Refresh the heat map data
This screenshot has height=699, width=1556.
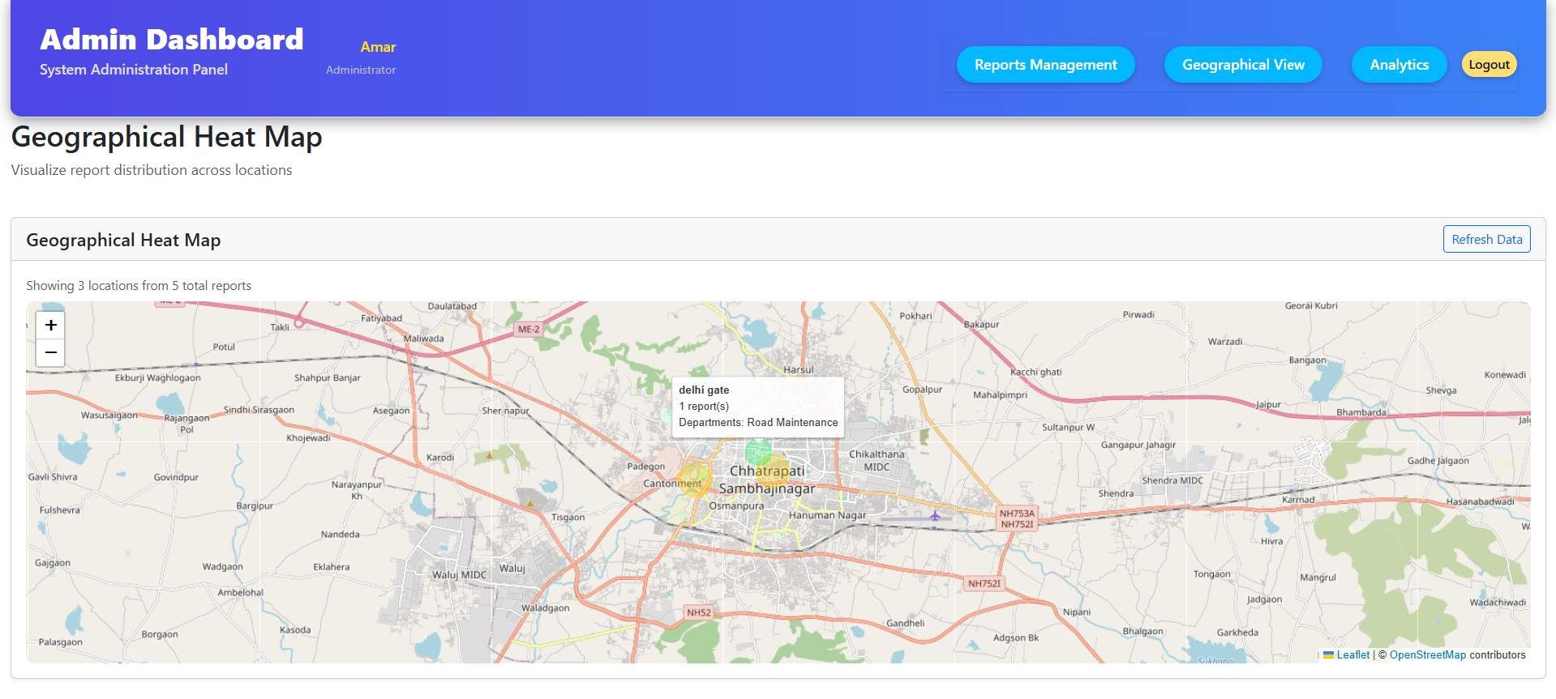point(1486,240)
